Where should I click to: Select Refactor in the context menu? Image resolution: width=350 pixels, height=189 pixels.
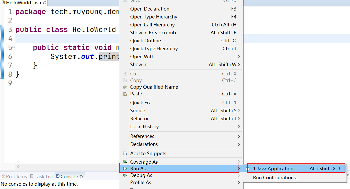coord(139,119)
